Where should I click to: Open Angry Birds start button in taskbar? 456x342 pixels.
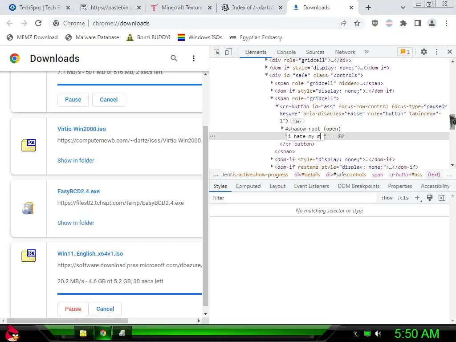12,333
